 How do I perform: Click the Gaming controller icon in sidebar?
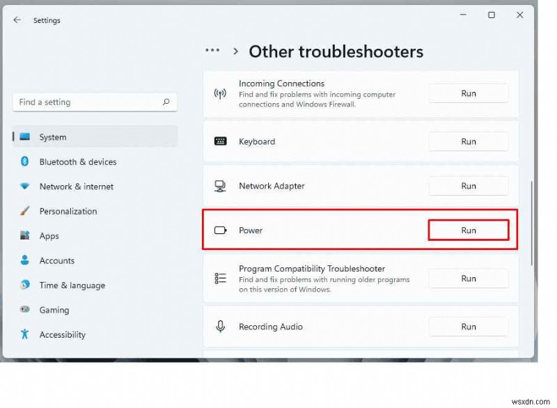(26, 310)
